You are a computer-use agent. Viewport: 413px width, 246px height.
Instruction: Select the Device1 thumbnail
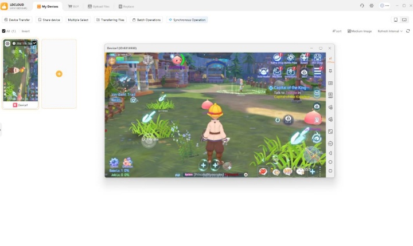[x=20, y=70]
